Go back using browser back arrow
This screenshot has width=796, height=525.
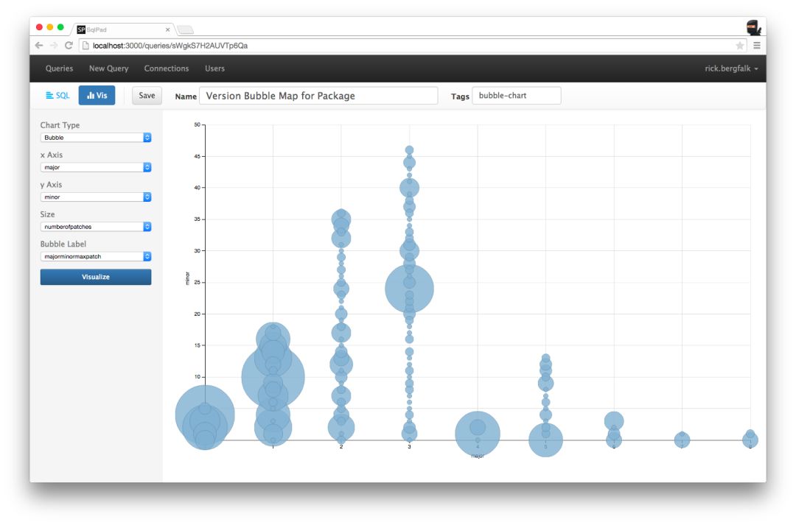click(39, 46)
